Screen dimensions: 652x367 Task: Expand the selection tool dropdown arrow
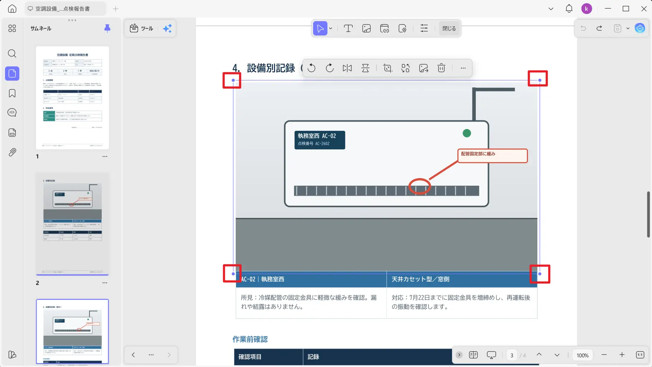[x=331, y=28]
